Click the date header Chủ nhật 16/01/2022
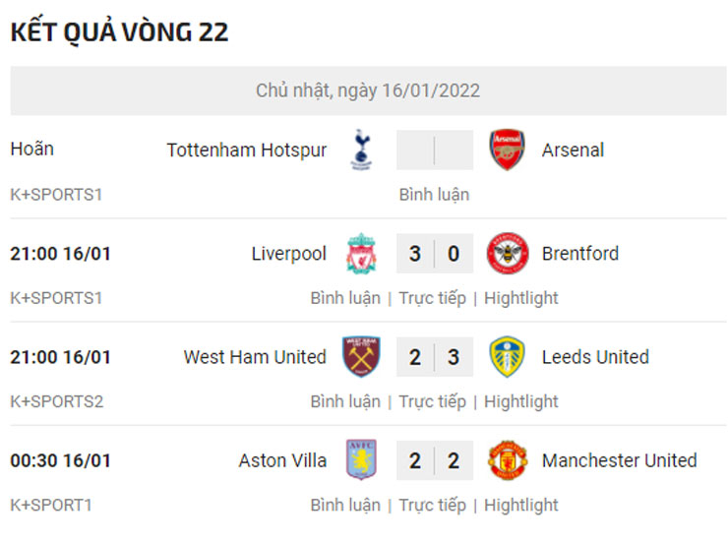This screenshot has width=728, height=544. pos(368,91)
